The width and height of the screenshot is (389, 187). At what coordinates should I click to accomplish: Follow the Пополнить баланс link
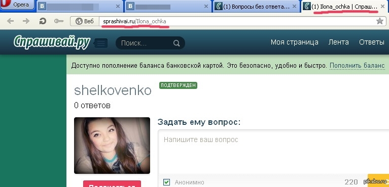pos(357,66)
